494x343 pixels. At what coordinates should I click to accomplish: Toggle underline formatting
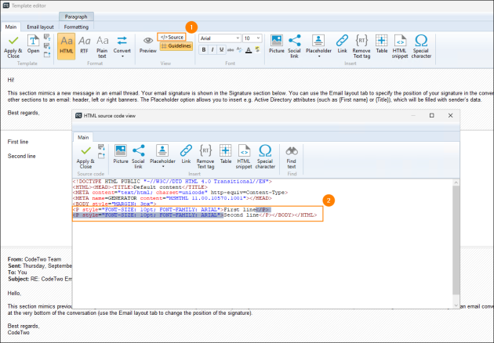[221, 49]
